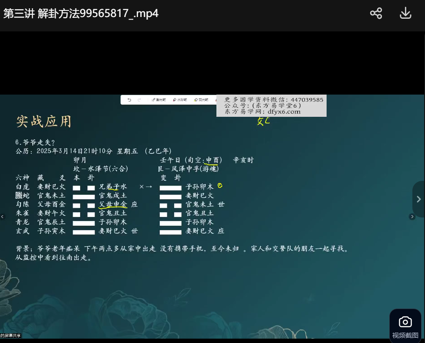
Task: Download the video file
Action: (405, 13)
